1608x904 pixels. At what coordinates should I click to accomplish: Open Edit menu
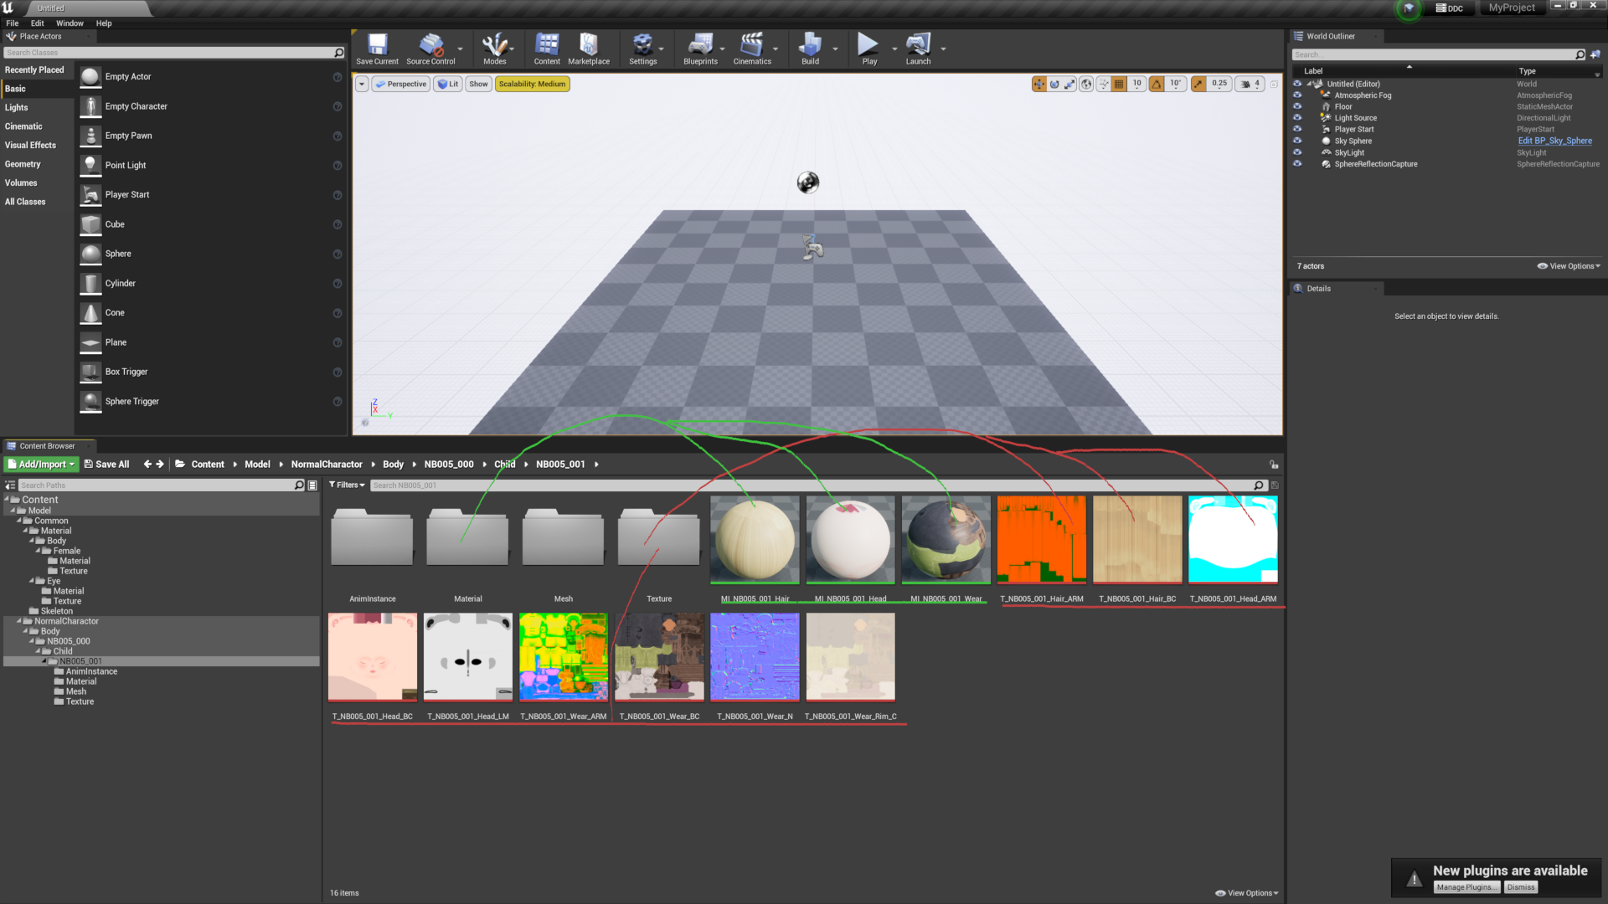(x=38, y=23)
